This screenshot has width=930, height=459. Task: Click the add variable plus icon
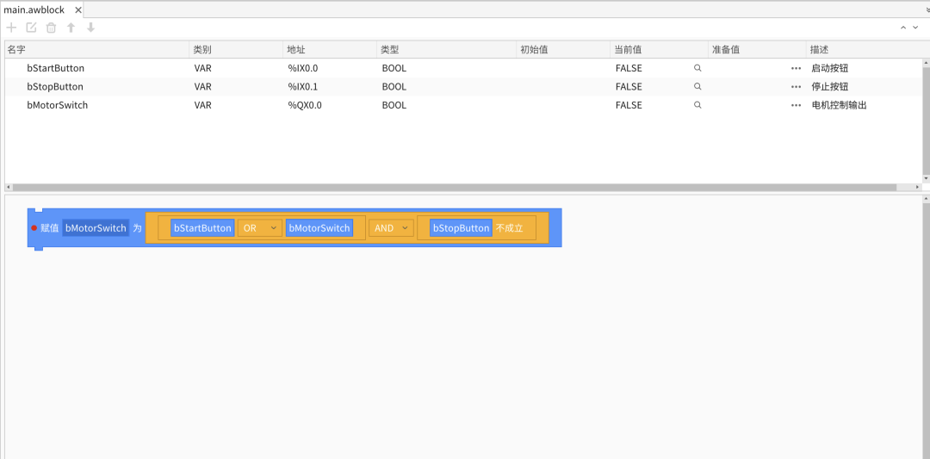click(11, 28)
